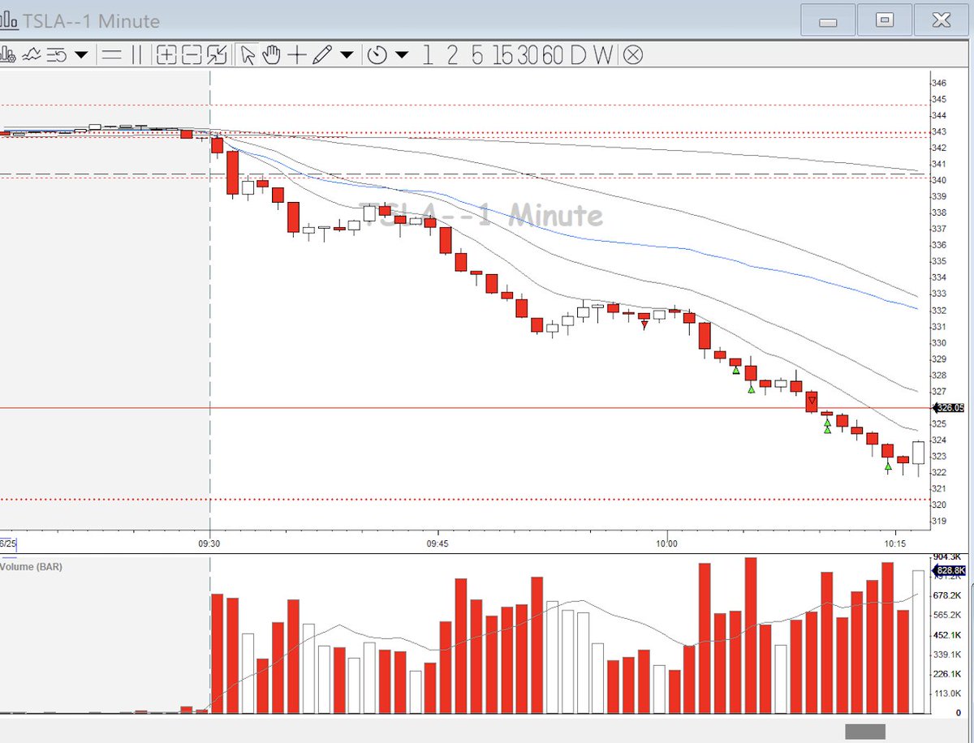Screen dimensions: 974x743
Task: Switch to 30 minute timeframe
Action: pos(528,55)
